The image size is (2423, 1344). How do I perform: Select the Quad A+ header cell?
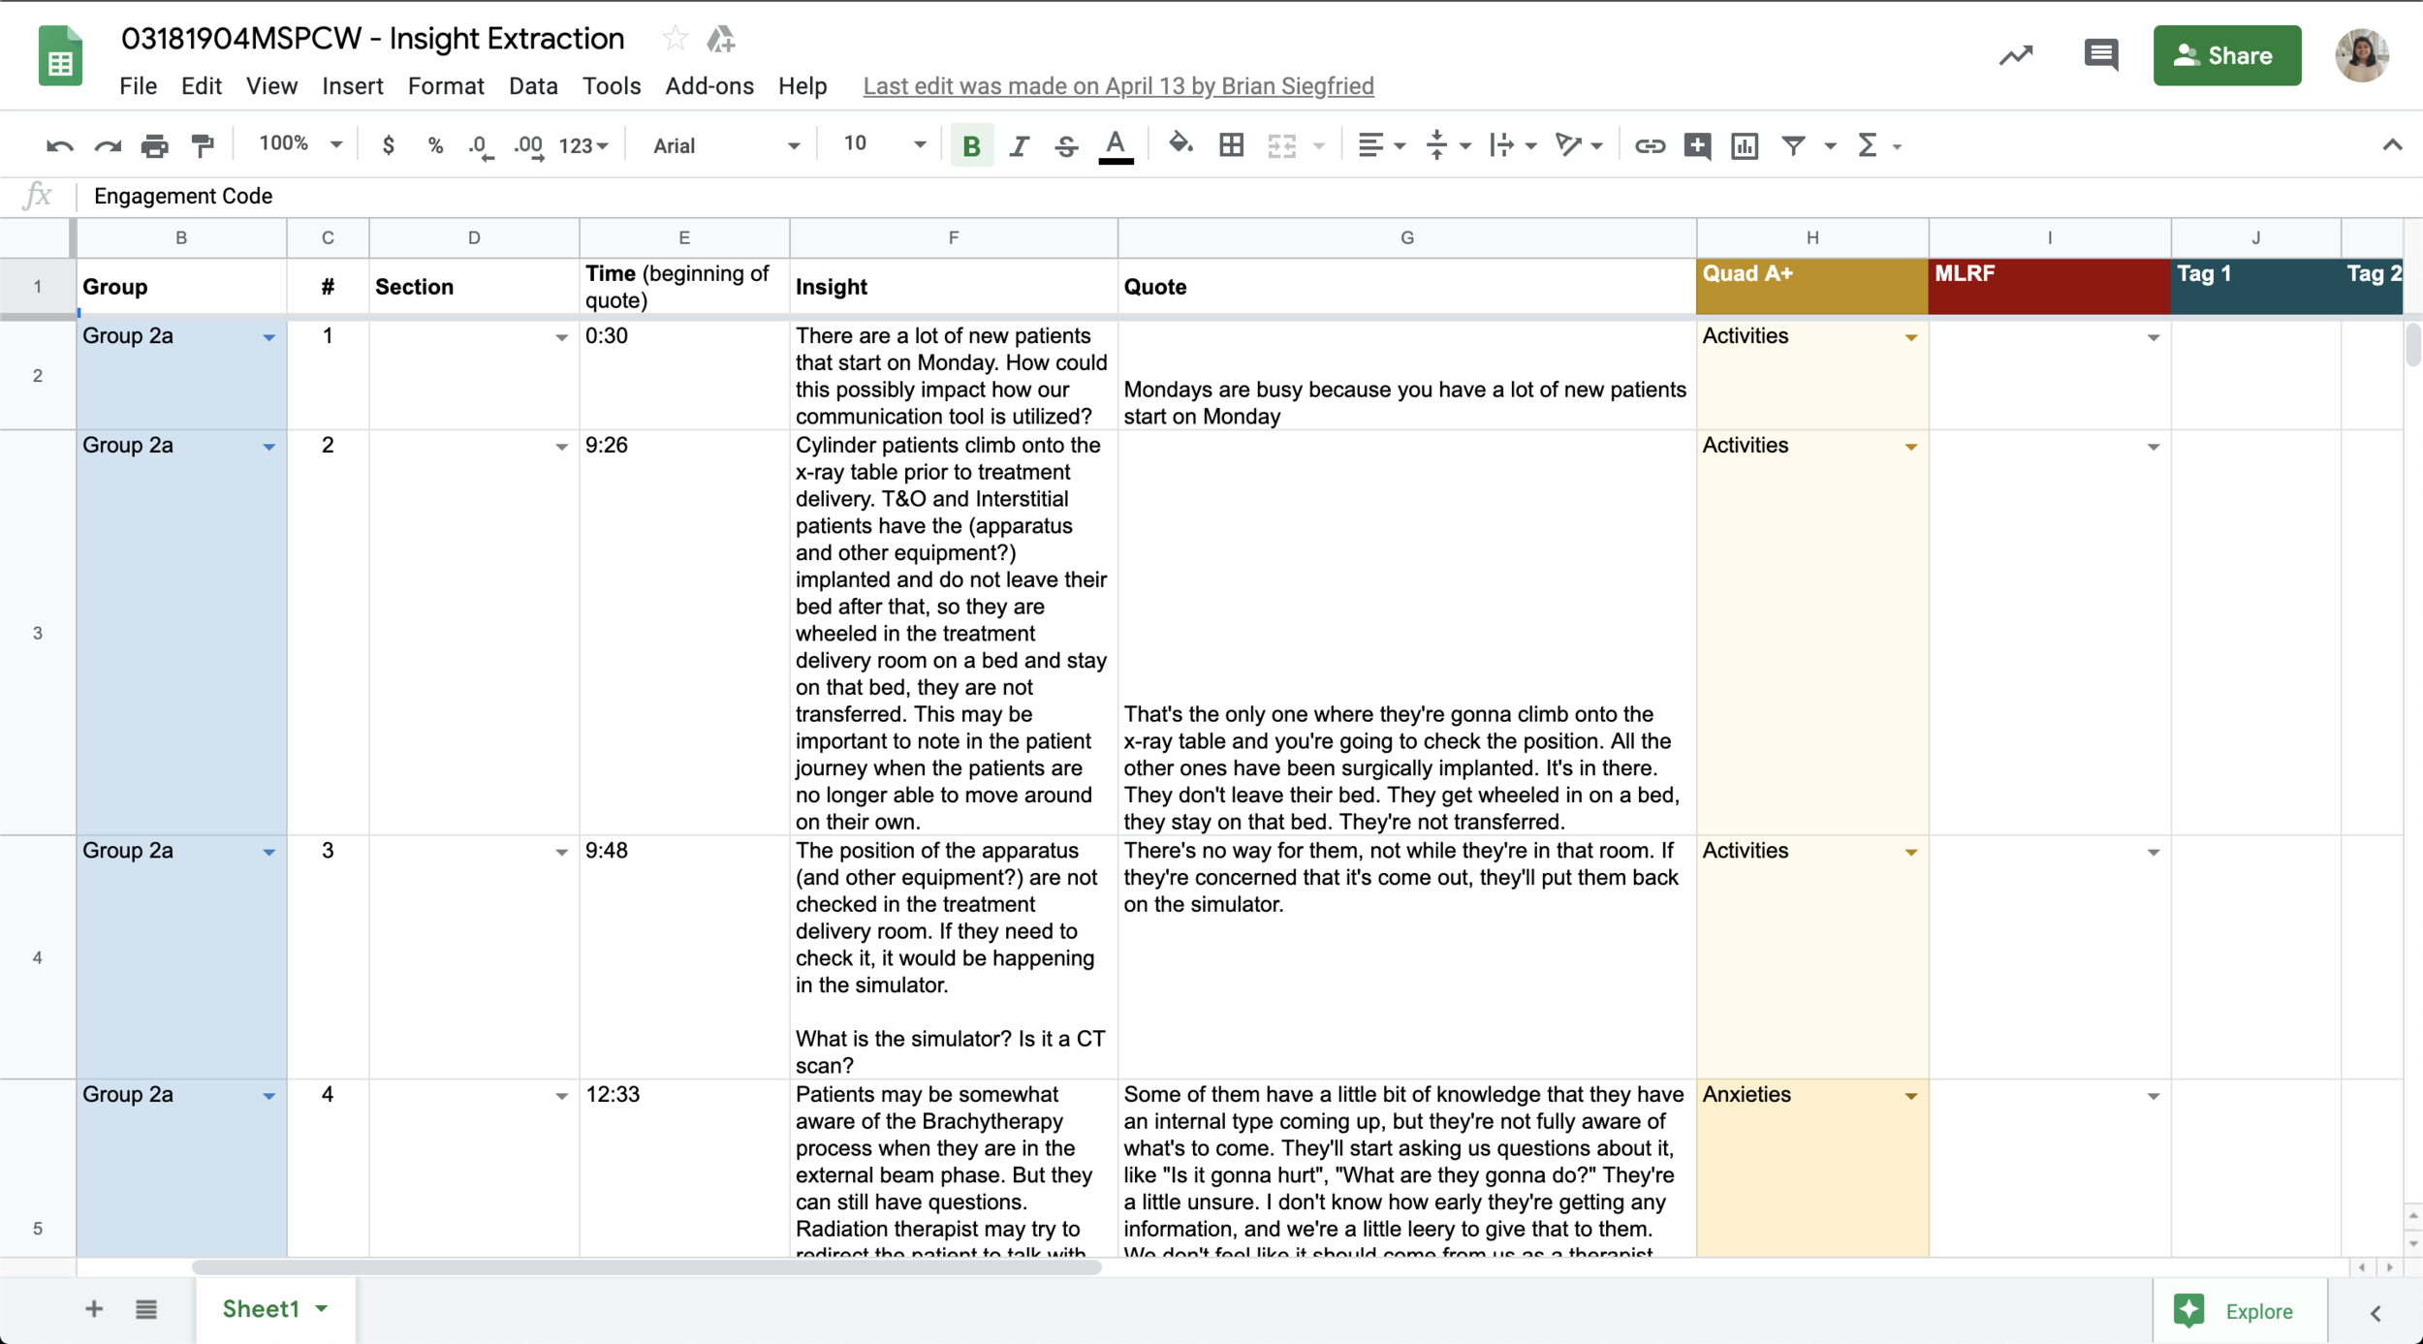[1811, 286]
